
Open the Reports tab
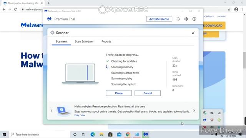[x=106, y=41]
